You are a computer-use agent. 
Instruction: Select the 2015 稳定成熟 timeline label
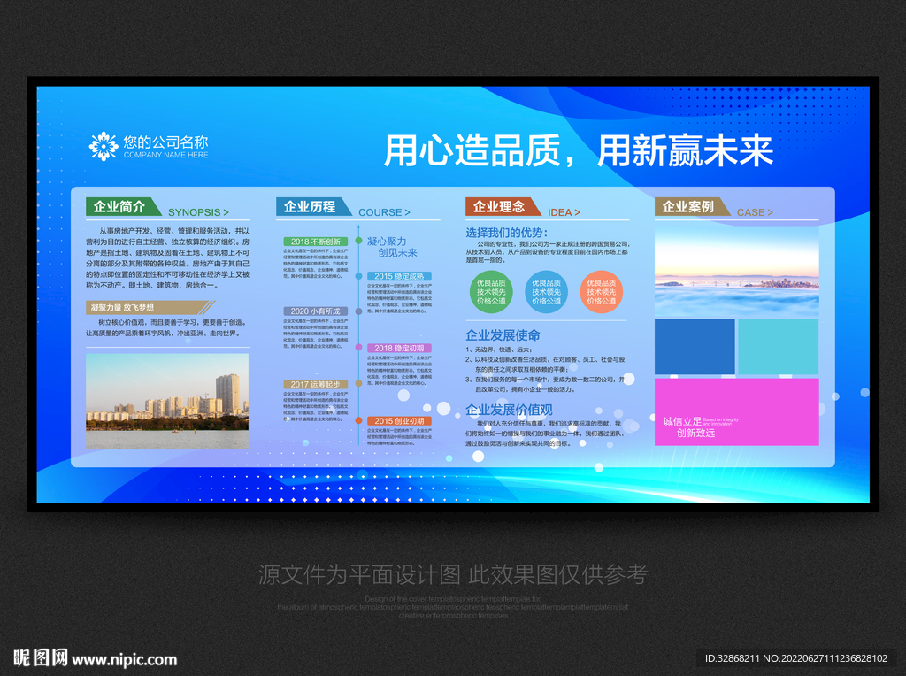[399, 276]
